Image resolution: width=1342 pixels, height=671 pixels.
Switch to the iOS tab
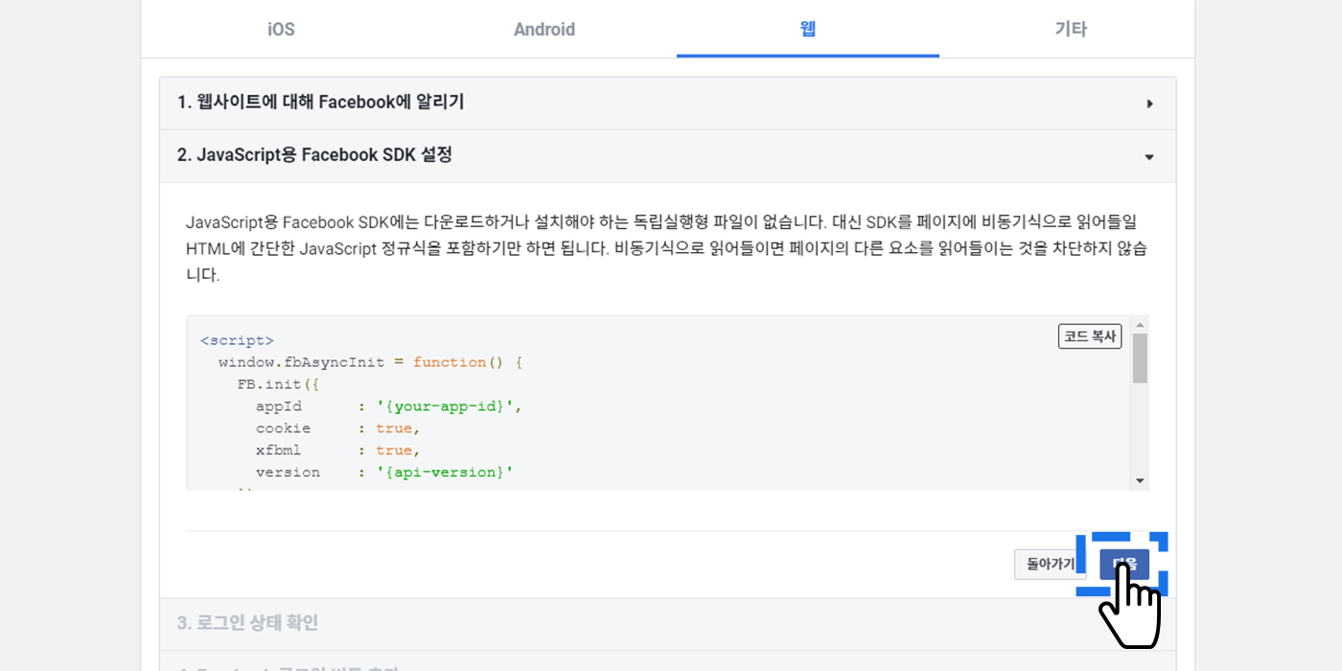point(281,29)
